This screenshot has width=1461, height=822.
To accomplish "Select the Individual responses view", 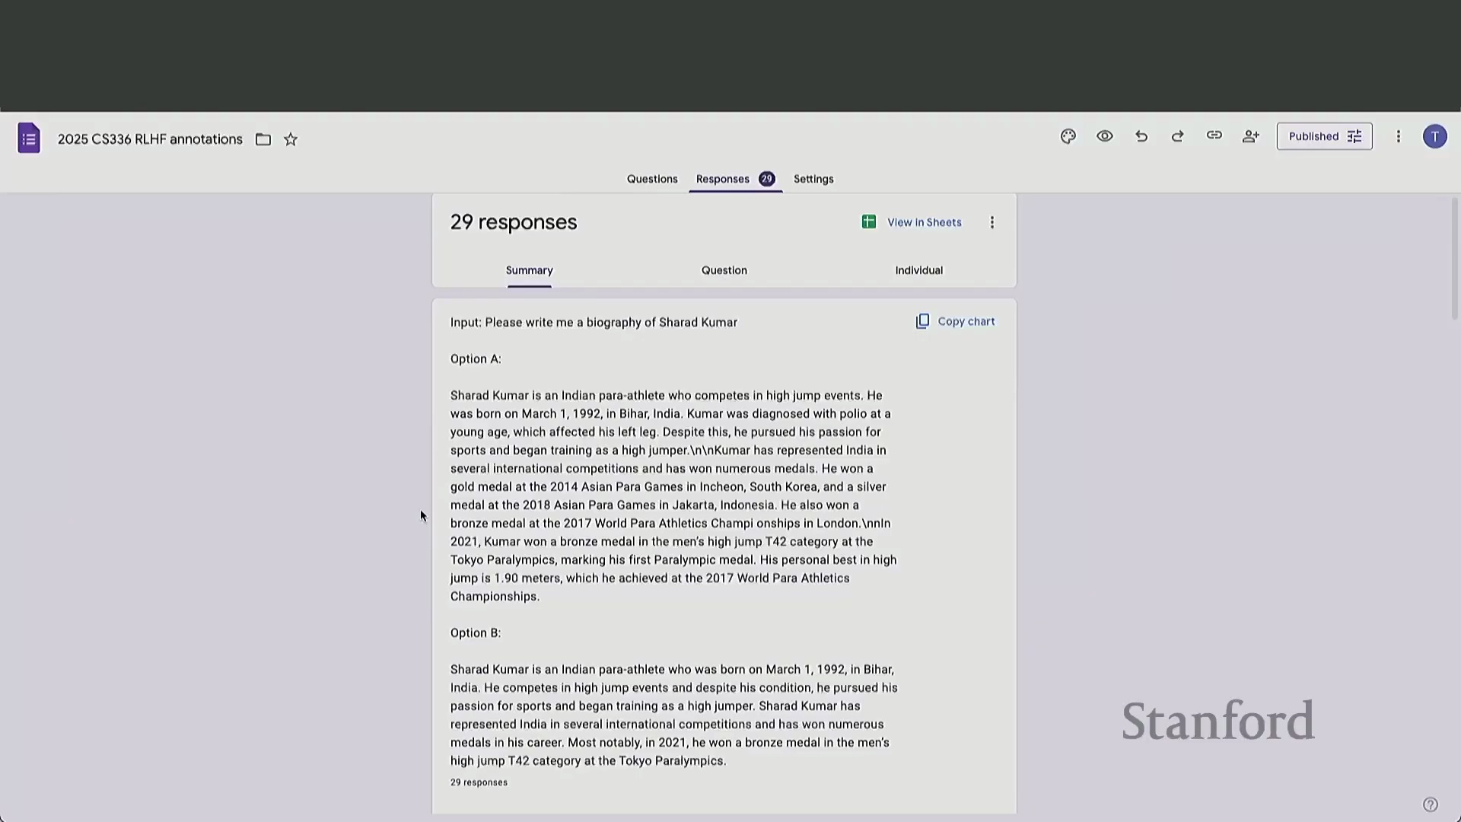I will pos(918,270).
